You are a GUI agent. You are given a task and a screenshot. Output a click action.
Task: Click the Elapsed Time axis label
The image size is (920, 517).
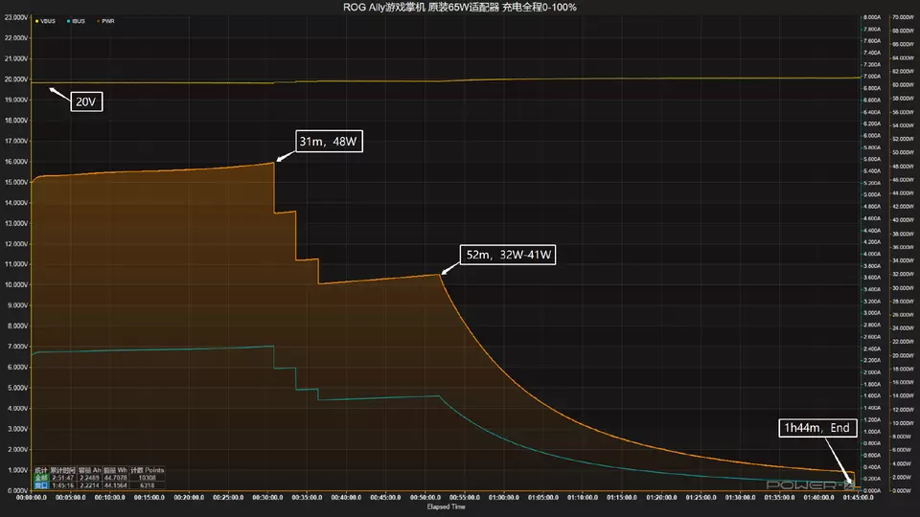pos(446,506)
